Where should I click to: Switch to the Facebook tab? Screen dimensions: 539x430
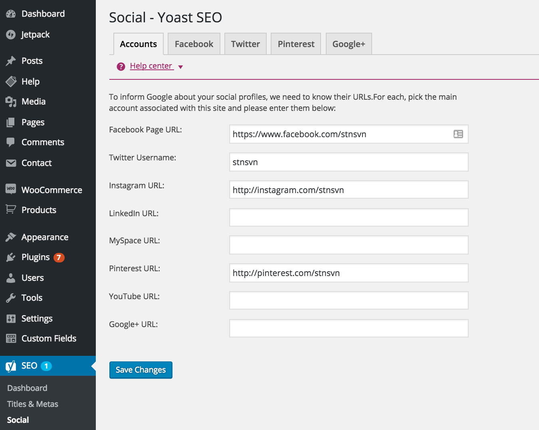point(194,44)
